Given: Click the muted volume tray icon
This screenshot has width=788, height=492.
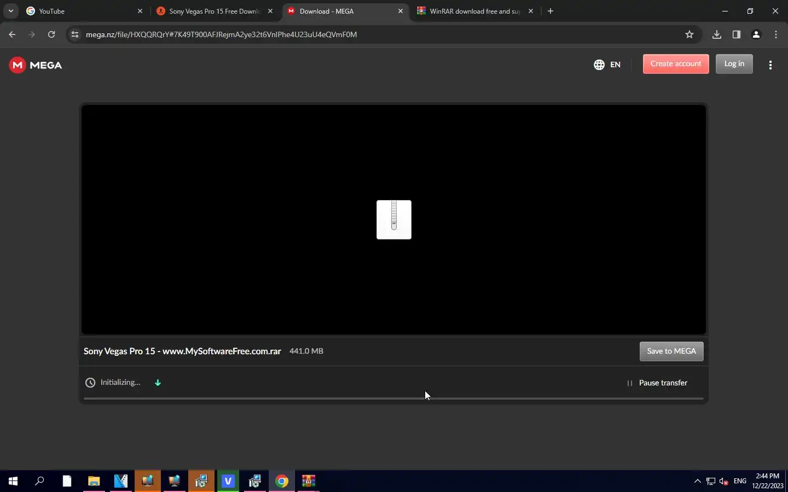Looking at the screenshot, I should click(x=724, y=481).
